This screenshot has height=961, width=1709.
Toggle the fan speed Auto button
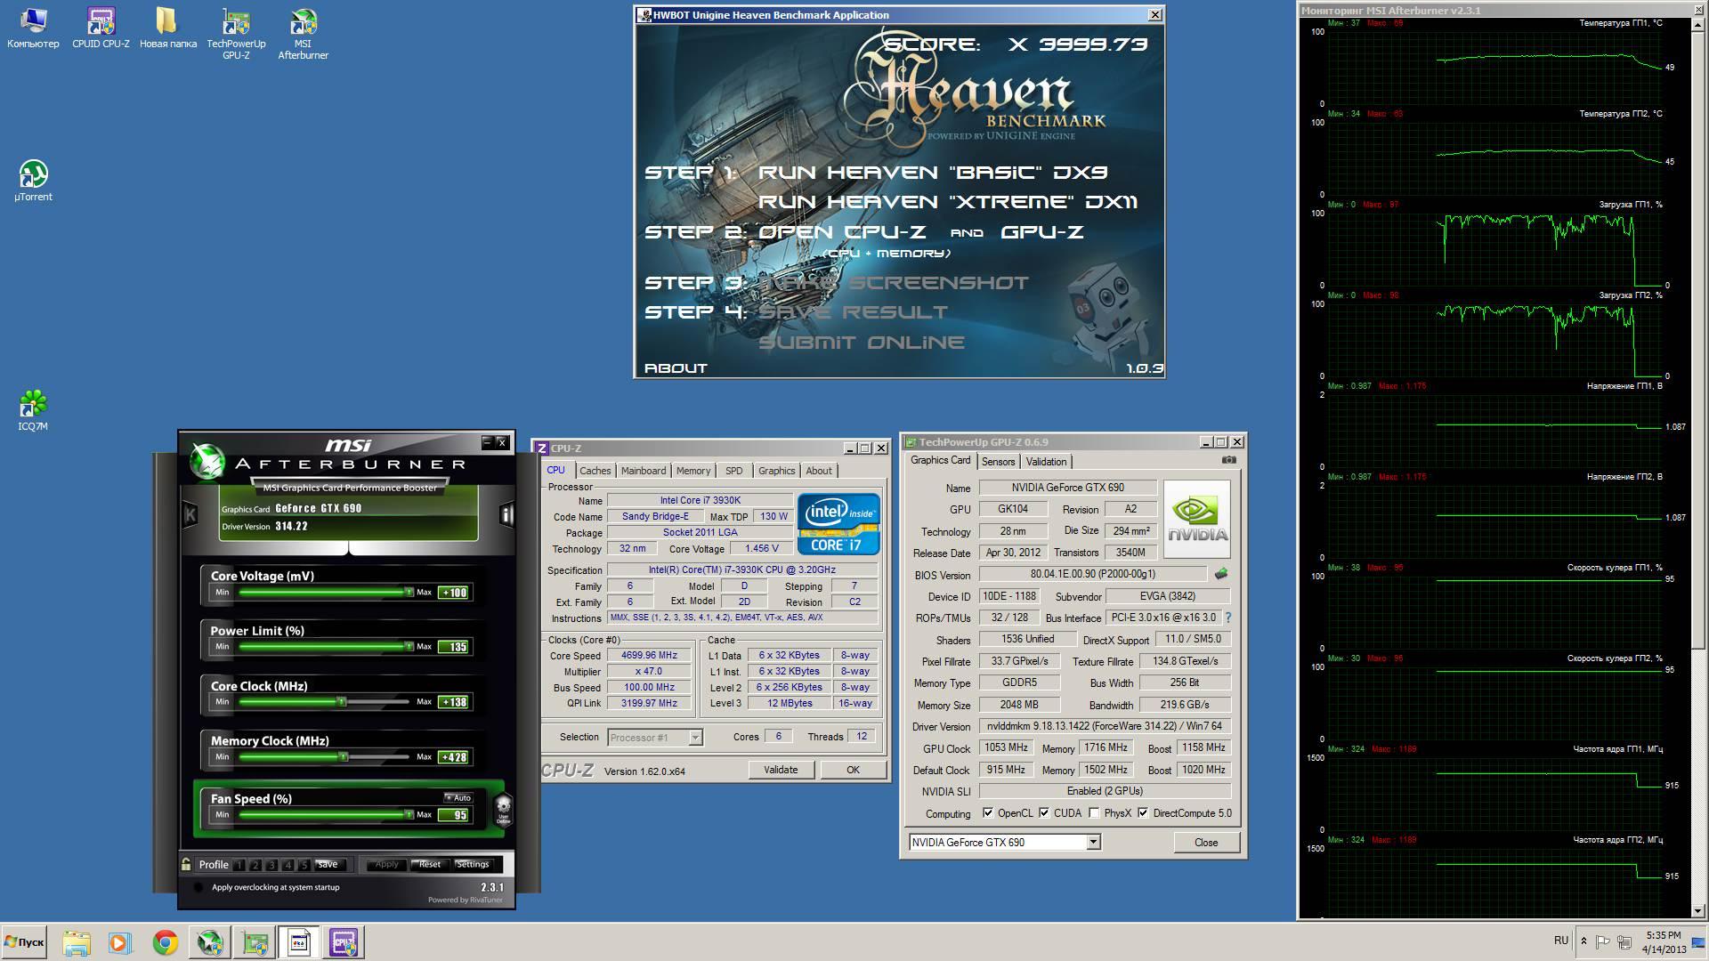458,797
